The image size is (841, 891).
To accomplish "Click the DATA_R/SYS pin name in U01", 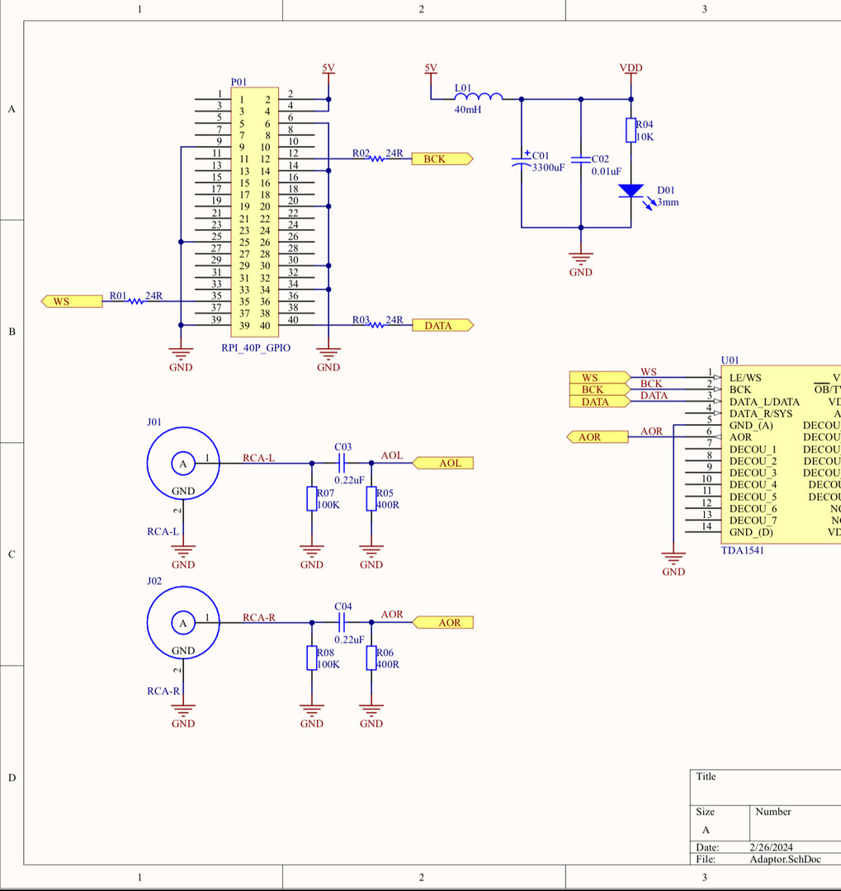I will 760,413.
